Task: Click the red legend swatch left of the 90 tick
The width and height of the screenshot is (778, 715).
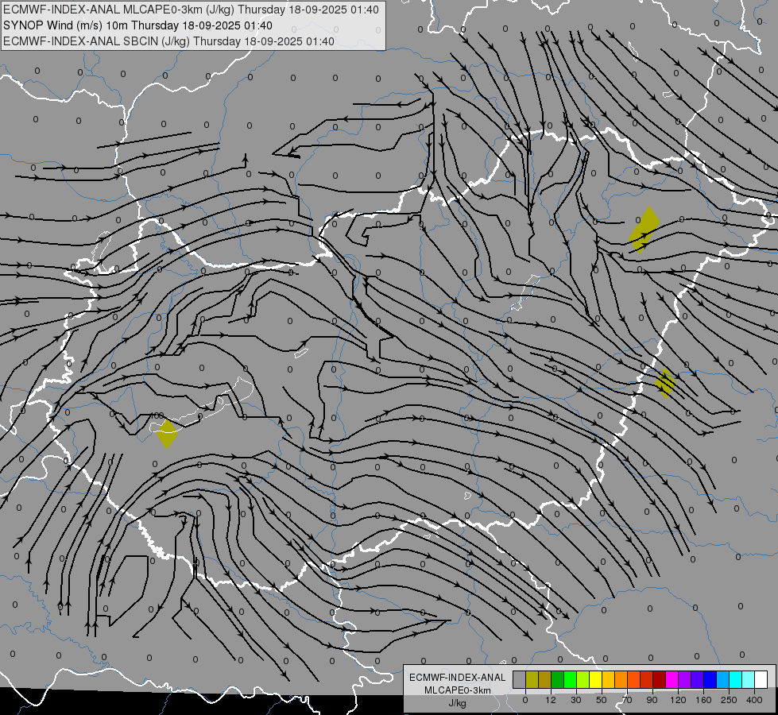Action: pos(647,679)
